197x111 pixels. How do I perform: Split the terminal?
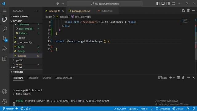(x=178, y=78)
